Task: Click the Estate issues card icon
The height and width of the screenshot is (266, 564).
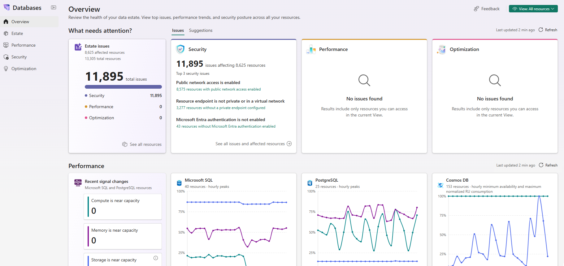Action: pyautogui.click(x=78, y=47)
